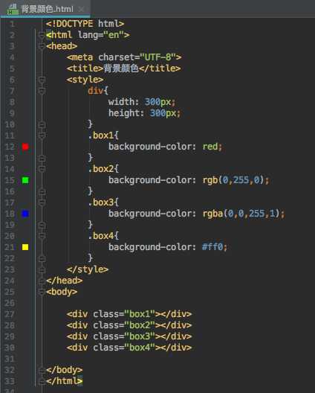This screenshot has width=315, height=393.
Task: Click the charset="UTF-8" attribute
Action: pyautogui.click(x=137, y=57)
